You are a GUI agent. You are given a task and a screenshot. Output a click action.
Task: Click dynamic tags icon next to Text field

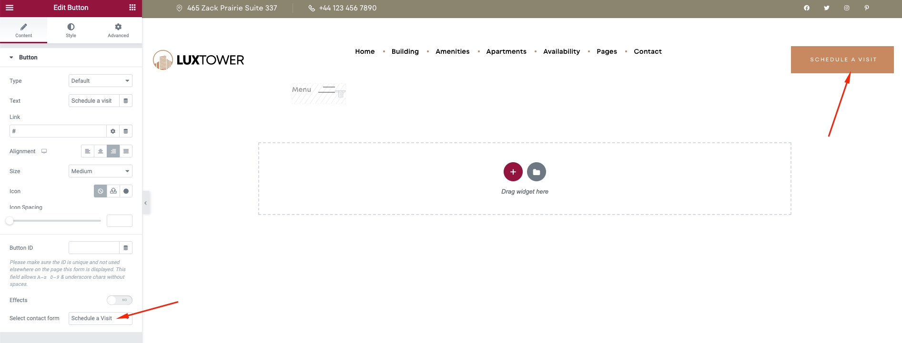coord(126,101)
